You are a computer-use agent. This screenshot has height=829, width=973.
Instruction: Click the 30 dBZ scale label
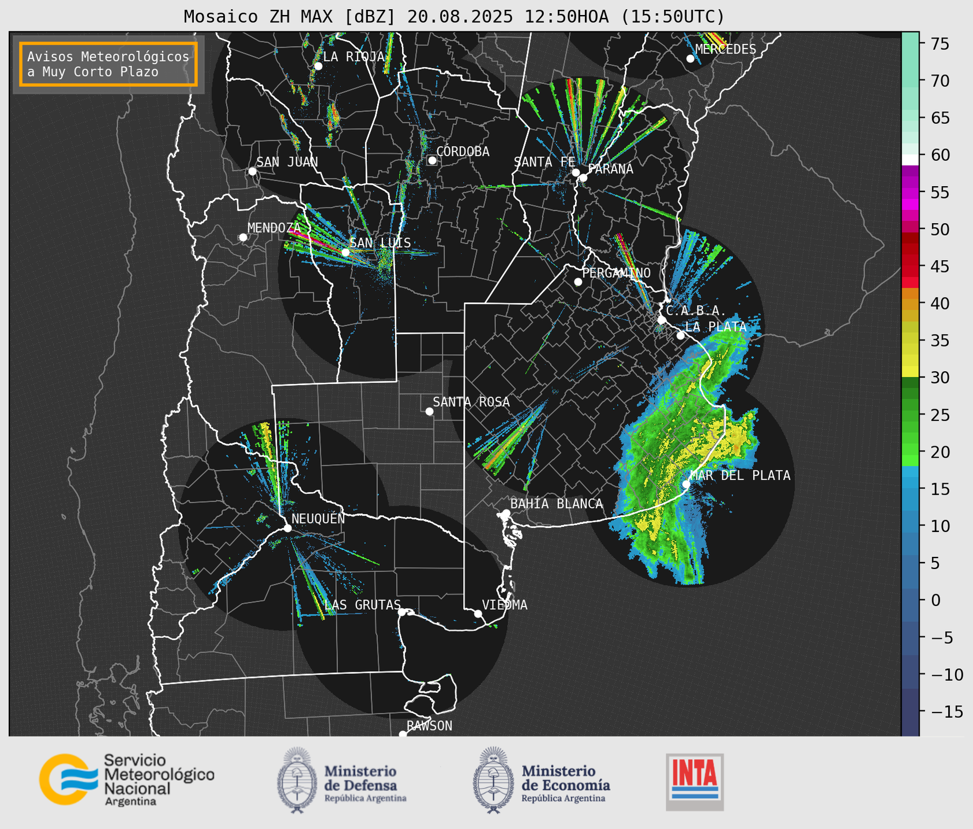[x=939, y=378]
